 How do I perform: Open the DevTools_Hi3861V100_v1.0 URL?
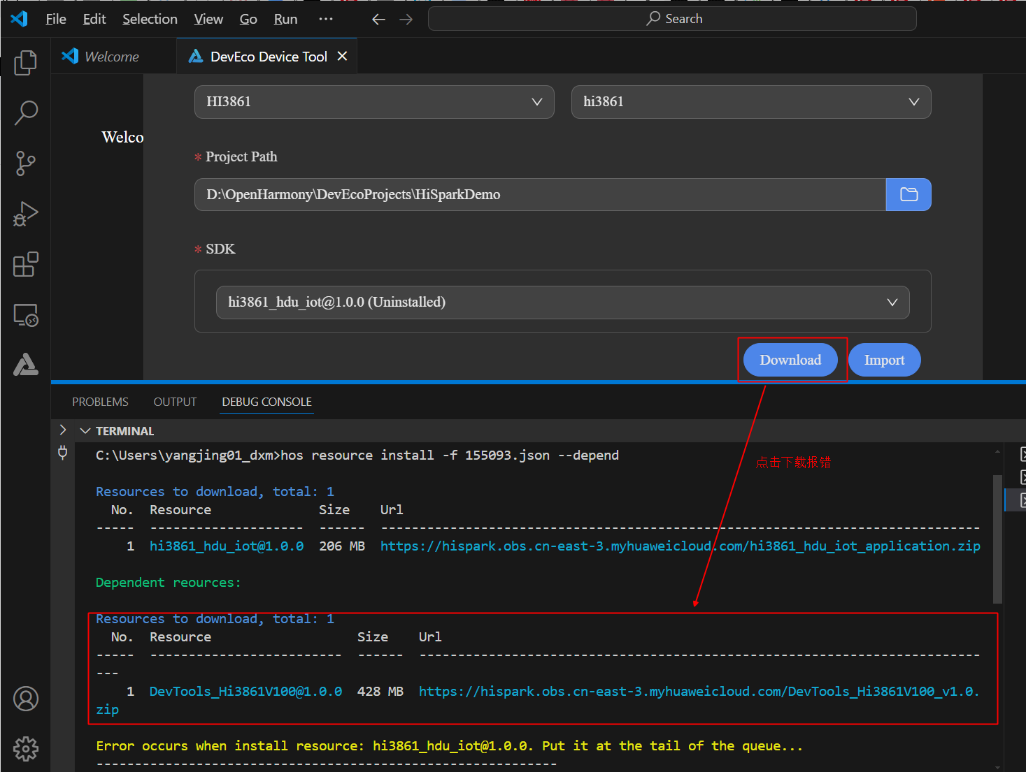(698, 692)
